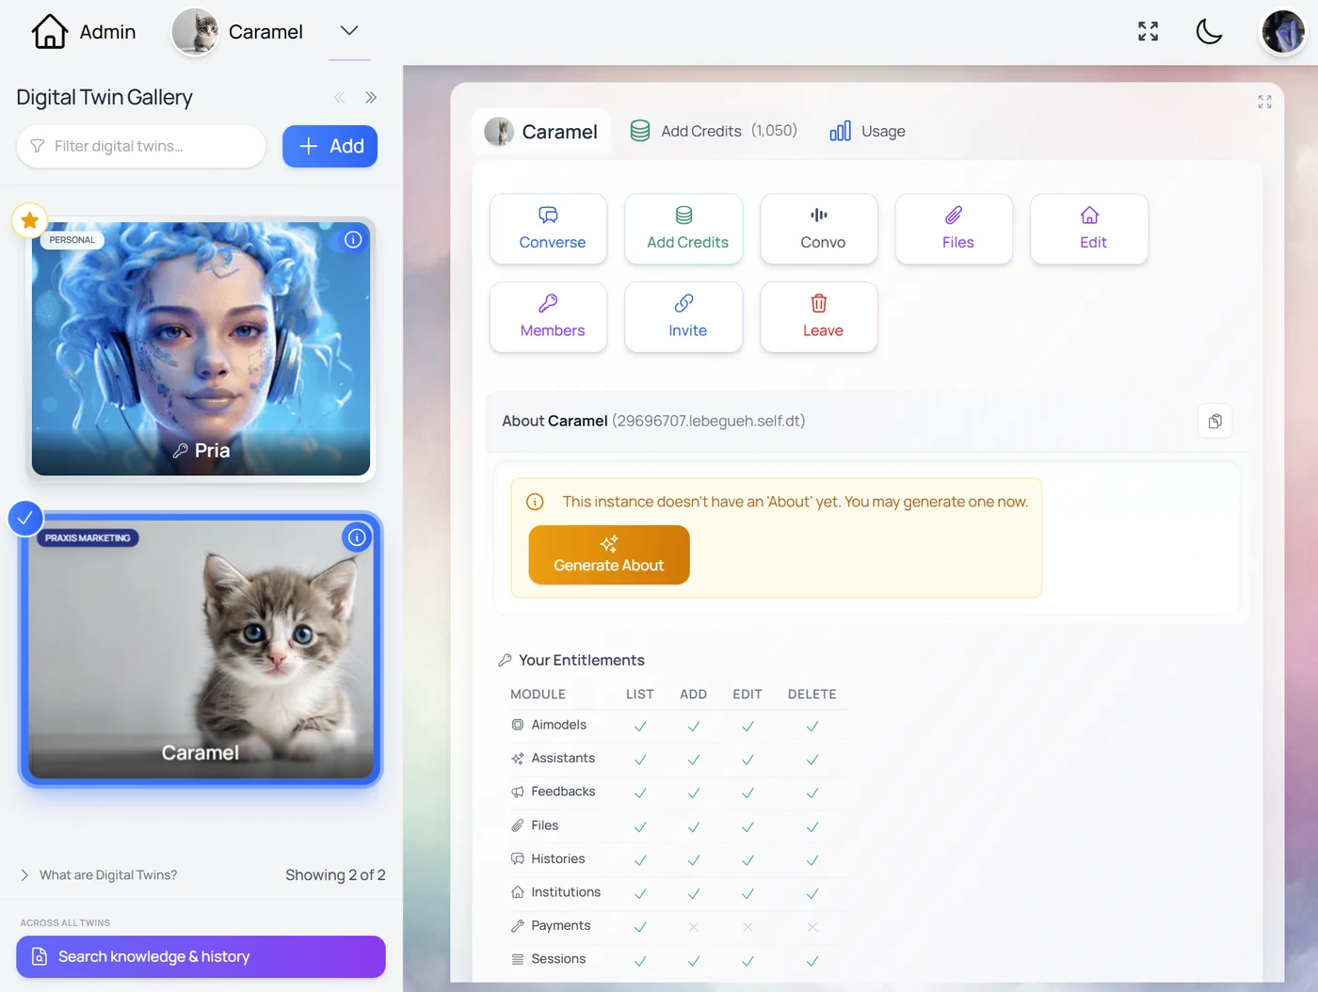Click the Your Entitlements key icon
This screenshot has height=992, width=1318.
click(x=506, y=660)
